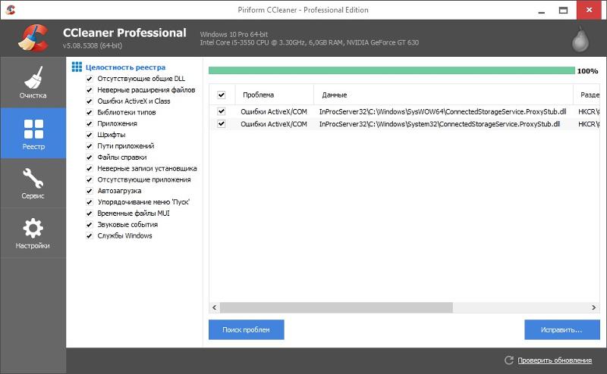Screen dimensions: 607x374
Task: Click the green 100% progress bar
Action: [392, 70]
